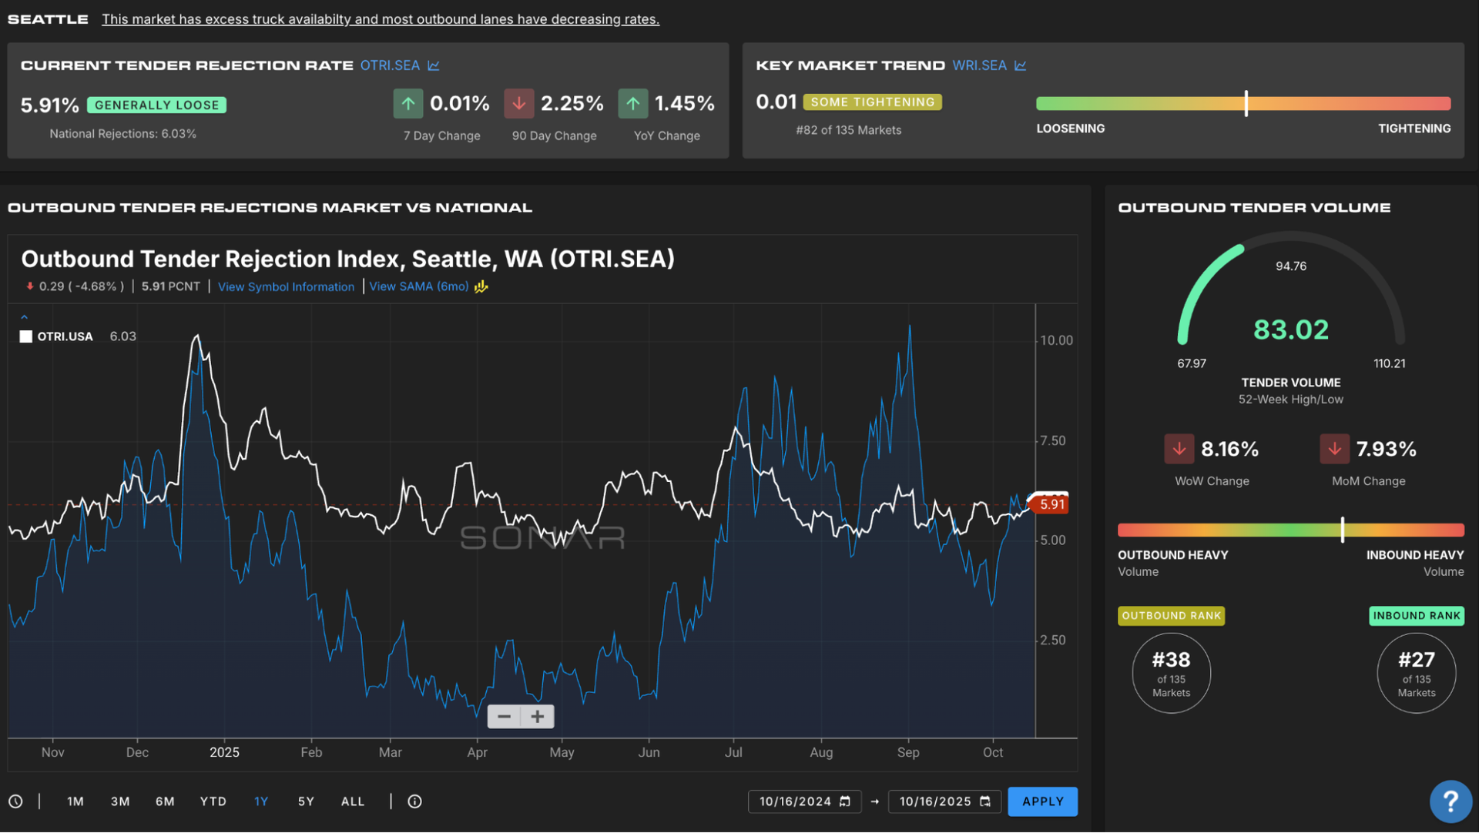Switch to the 5Y time range
The width and height of the screenshot is (1479, 833).
[306, 801]
